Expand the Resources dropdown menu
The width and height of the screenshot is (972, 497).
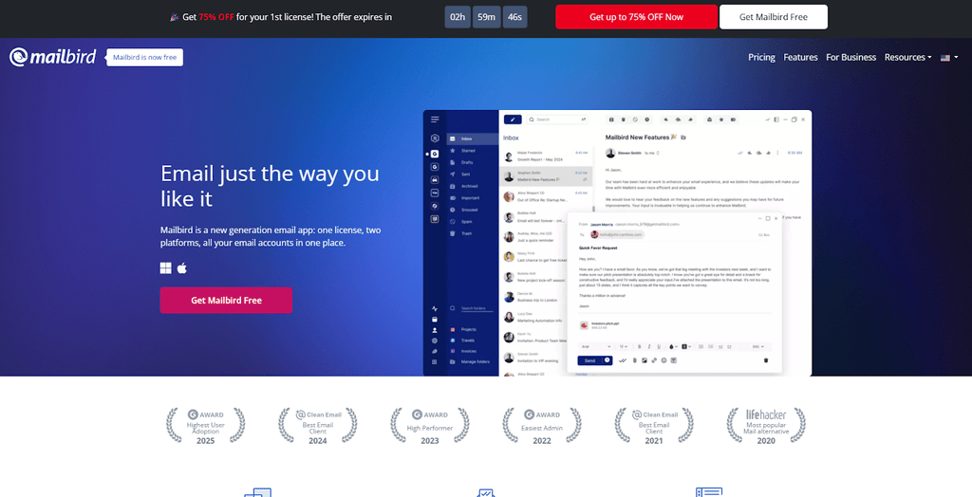tap(907, 57)
